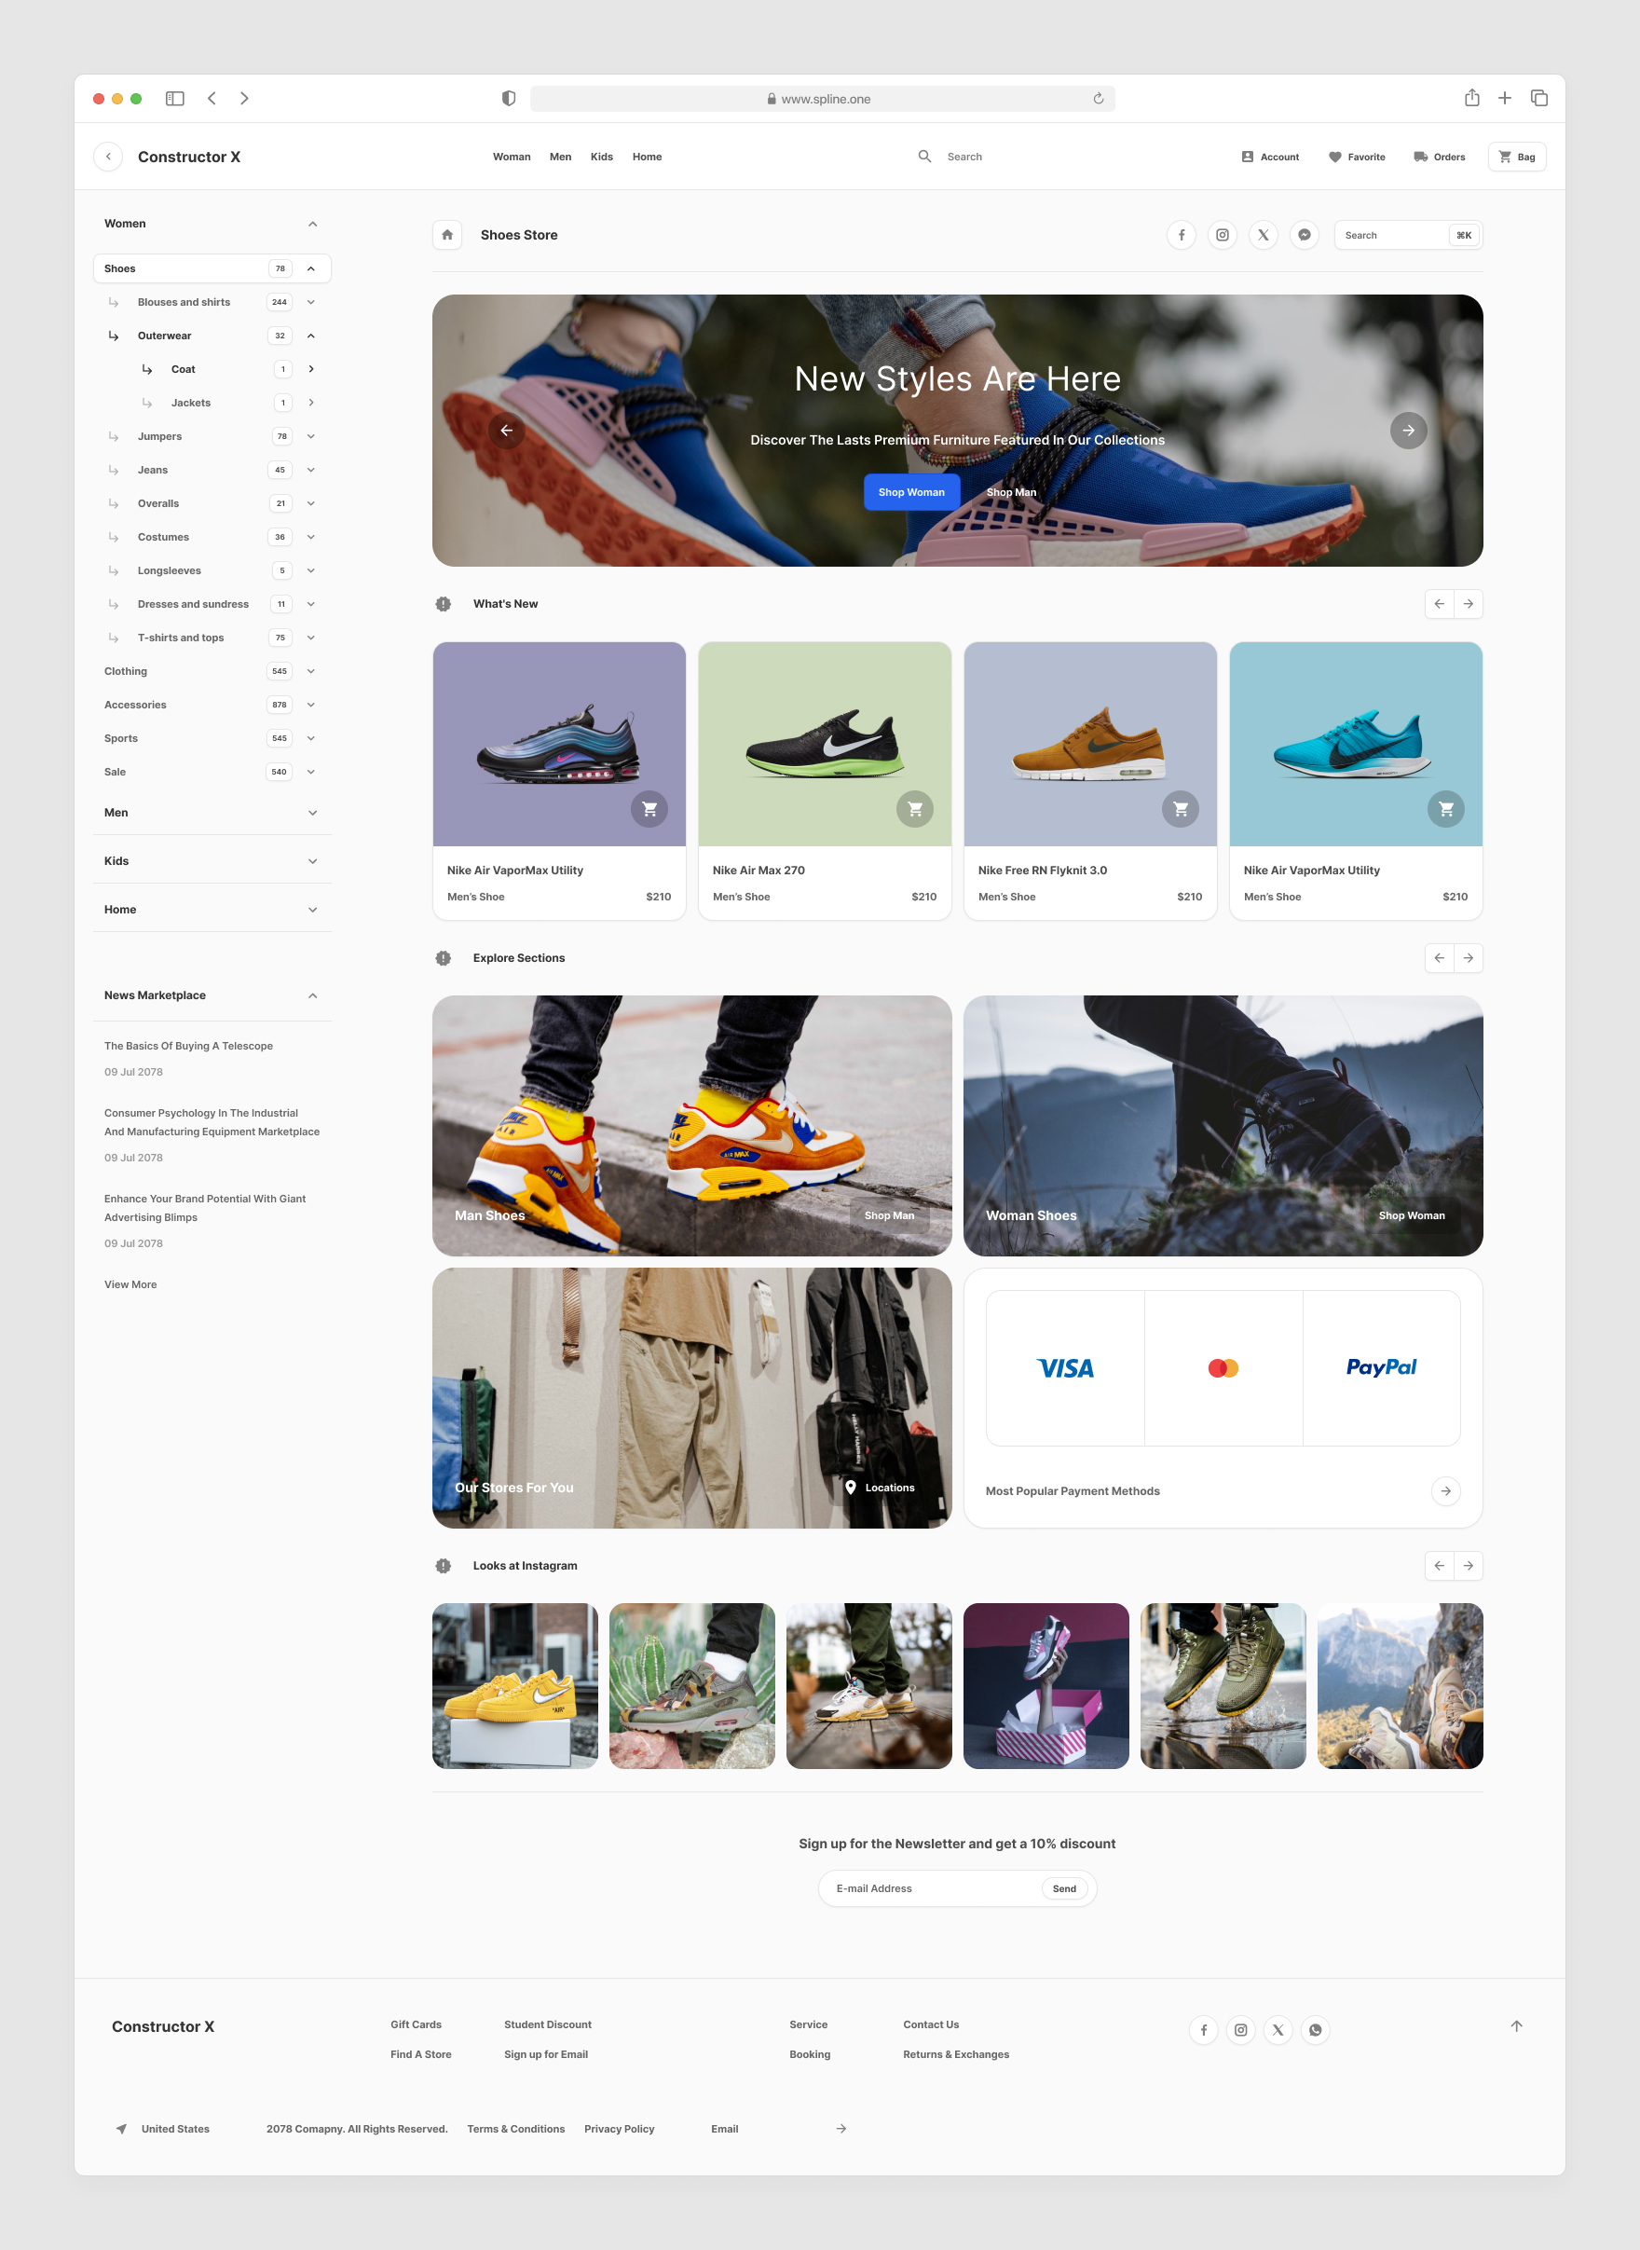Image resolution: width=1640 pixels, height=2250 pixels.
Task: Expand Blouses and shirts category
Action: [x=310, y=303]
